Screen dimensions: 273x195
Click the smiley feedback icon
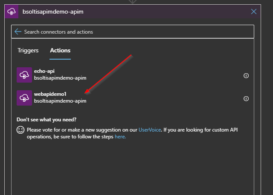(20, 130)
